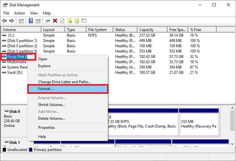This screenshot has height=161, width=236.
Task: Click the show/hide console tree icon
Action: click(21, 21)
